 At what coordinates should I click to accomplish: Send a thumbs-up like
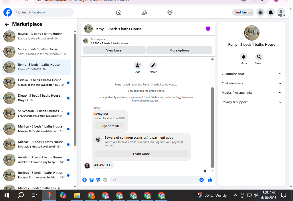(210, 180)
